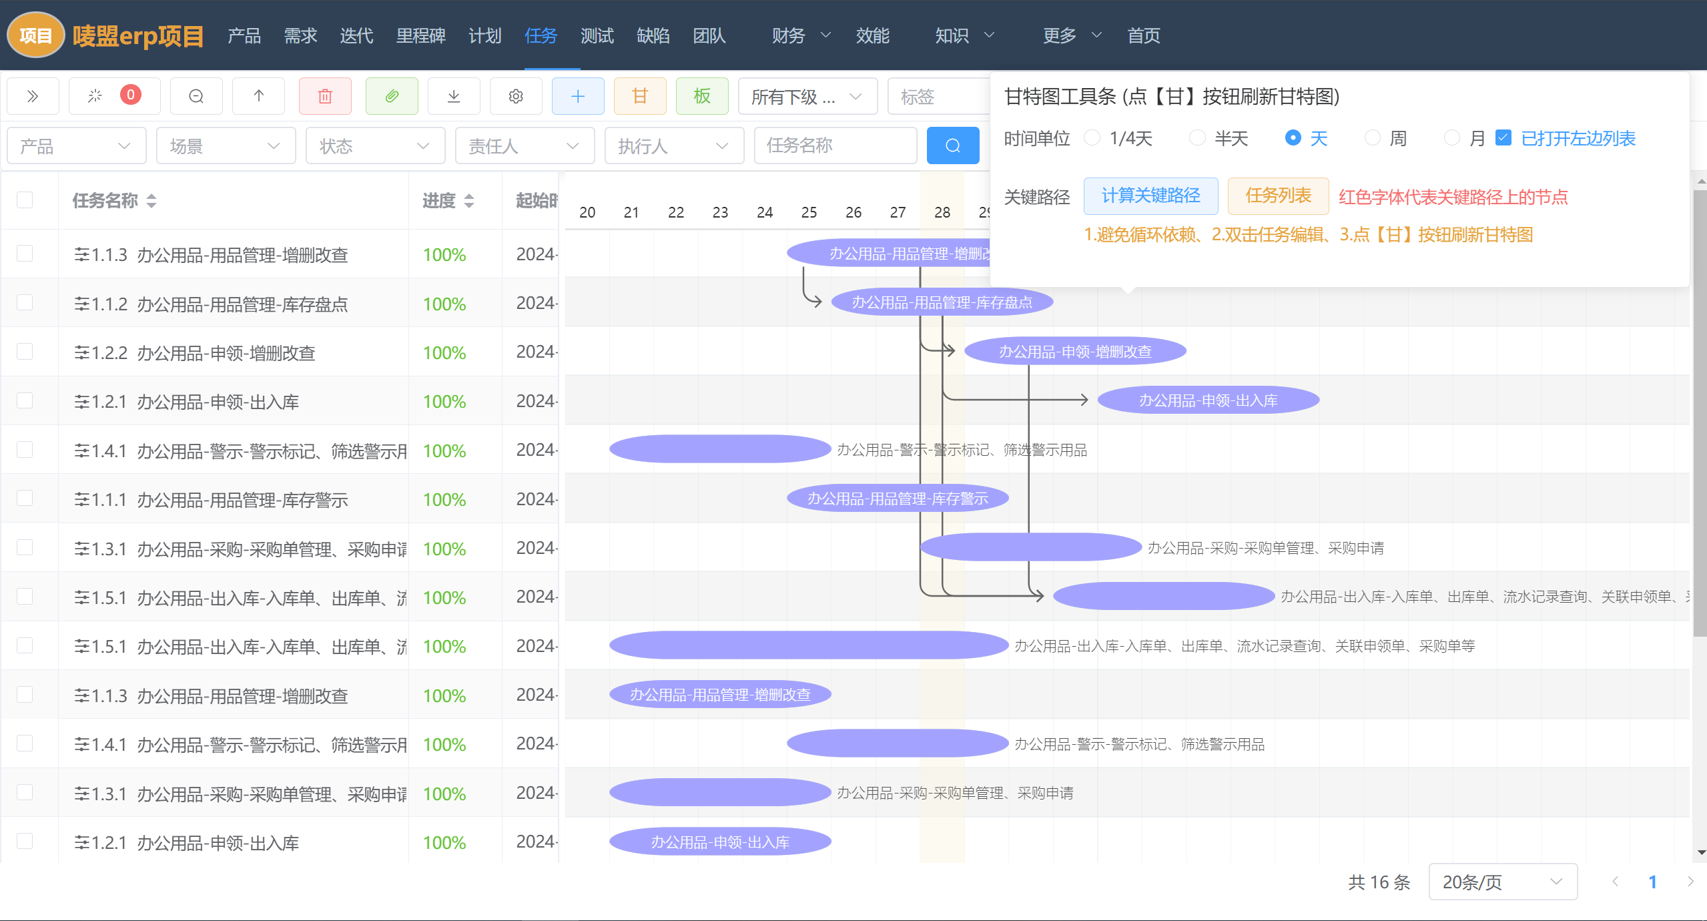Add a new task with the plus icon
The image size is (1707, 921).
click(x=577, y=95)
